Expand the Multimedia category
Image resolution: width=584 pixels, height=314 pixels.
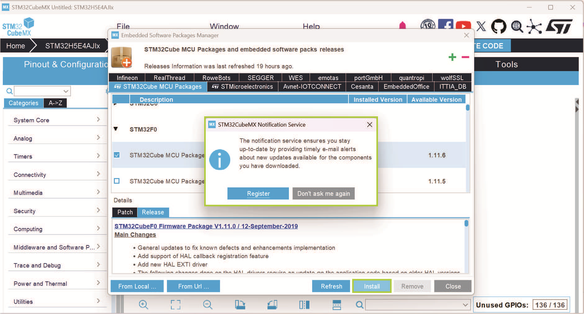98,192
